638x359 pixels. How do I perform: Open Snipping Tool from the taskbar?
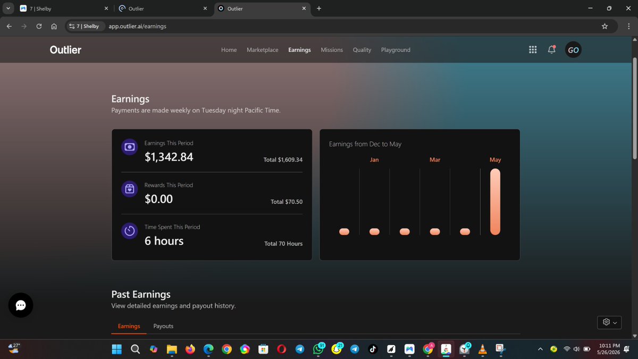click(500, 349)
